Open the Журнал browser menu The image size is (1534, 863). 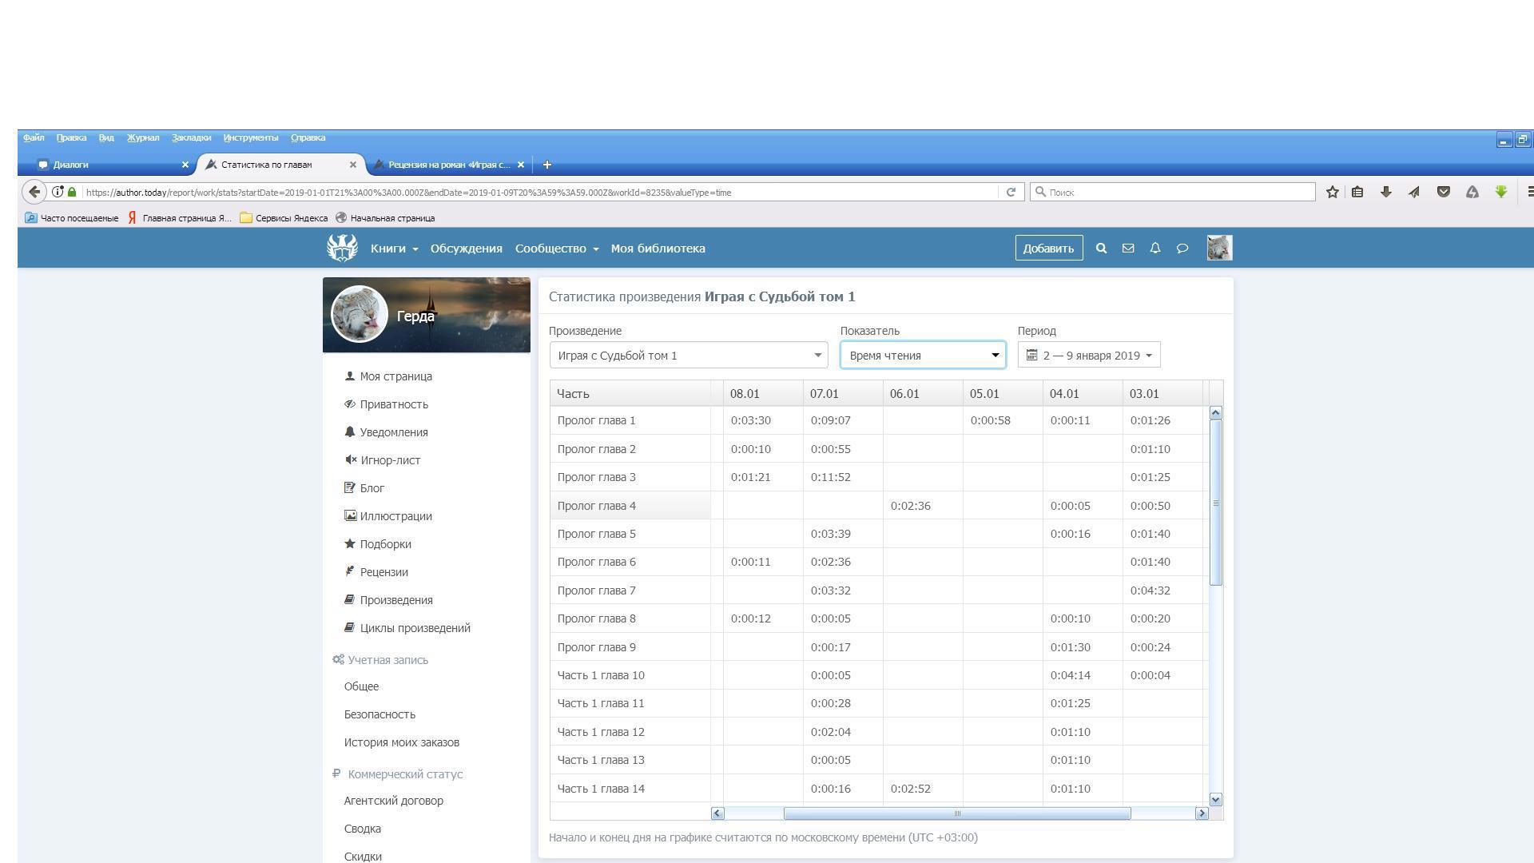(143, 137)
